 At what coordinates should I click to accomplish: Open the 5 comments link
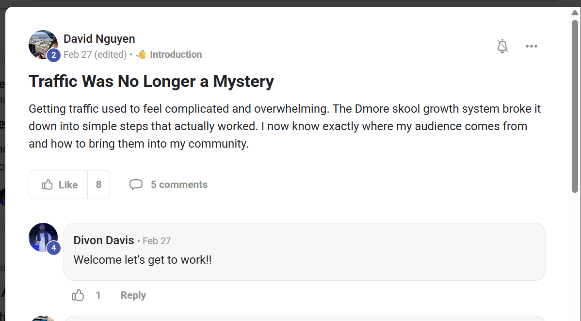(179, 185)
